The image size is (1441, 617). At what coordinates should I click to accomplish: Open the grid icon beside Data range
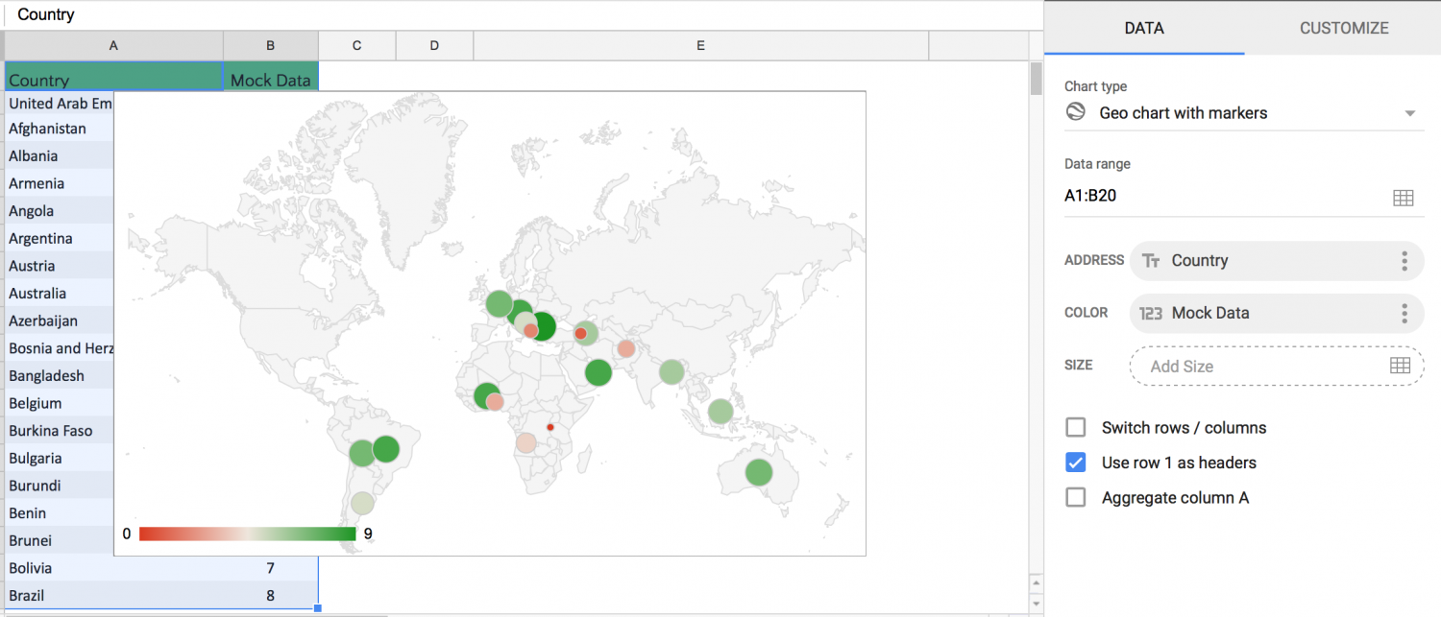(x=1403, y=197)
